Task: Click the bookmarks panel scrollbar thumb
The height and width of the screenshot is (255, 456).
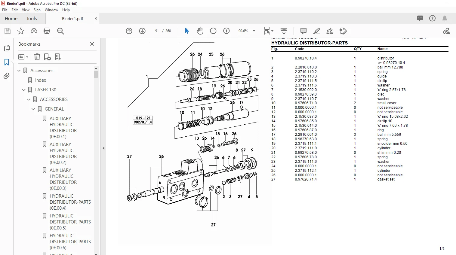Action: [96, 74]
